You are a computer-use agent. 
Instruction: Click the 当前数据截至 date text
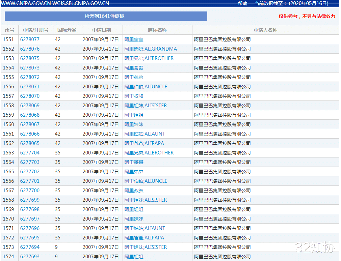(x=291, y=3)
